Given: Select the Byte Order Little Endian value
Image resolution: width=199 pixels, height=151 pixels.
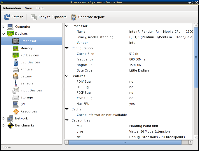Looking at the screenshot, I should click(x=139, y=70).
